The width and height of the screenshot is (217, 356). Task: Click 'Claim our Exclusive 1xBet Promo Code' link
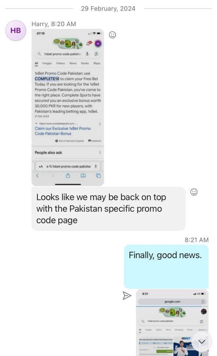(63, 131)
